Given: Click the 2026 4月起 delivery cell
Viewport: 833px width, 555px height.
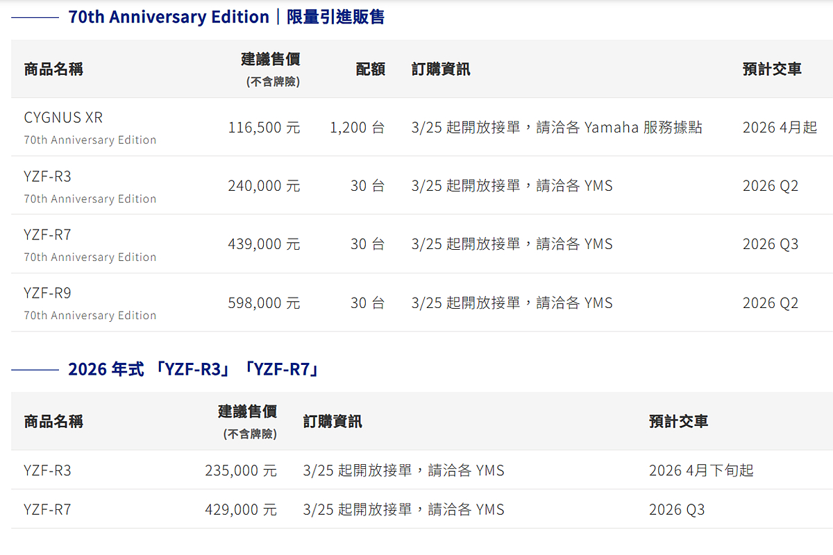Looking at the screenshot, I should [x=780, y=128].
